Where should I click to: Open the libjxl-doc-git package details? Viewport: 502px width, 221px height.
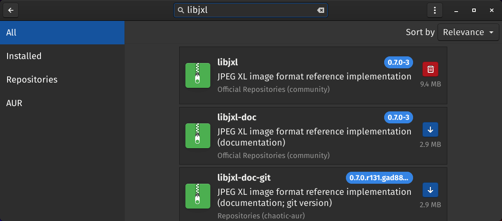[313, 194]
